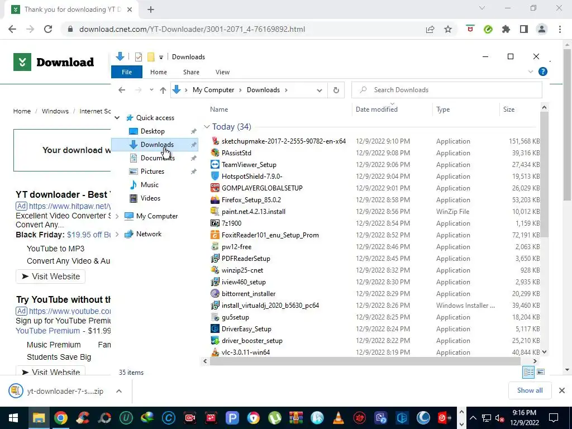Open Chrome from the Windows taskbar
Viewport: 572px width, 429px height.
pyautogui.click(x=61, y=418)
